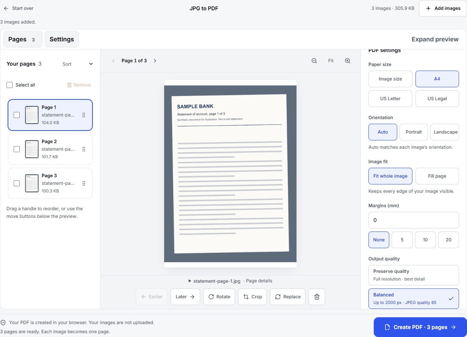This screenshot has height=337, width=467.
Task: Click the Start over back arrow
Action: pyautogui.click(x=6, y=8)
